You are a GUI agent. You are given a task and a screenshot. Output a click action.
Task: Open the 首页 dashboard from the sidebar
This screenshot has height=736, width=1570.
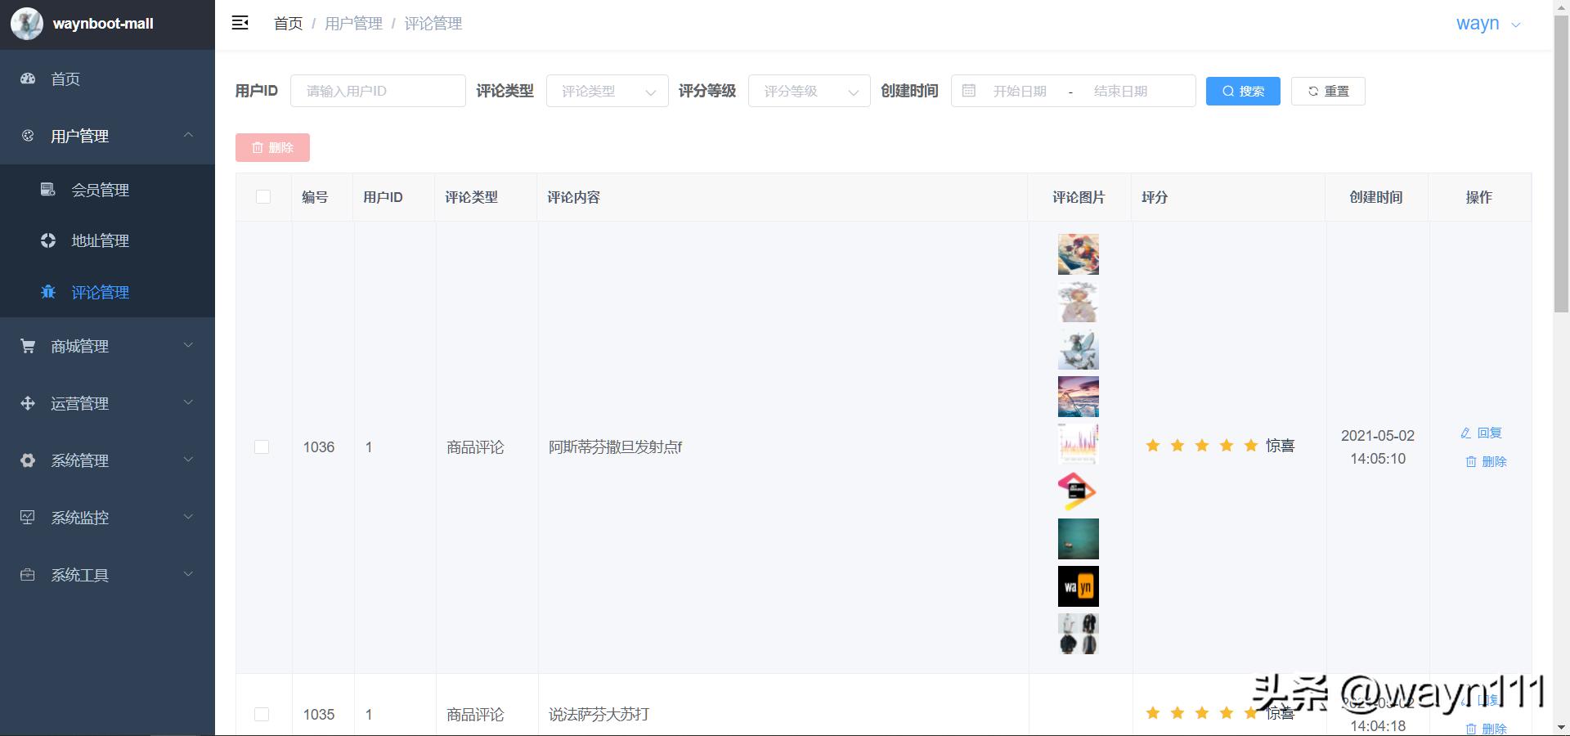tap(65, 79)
